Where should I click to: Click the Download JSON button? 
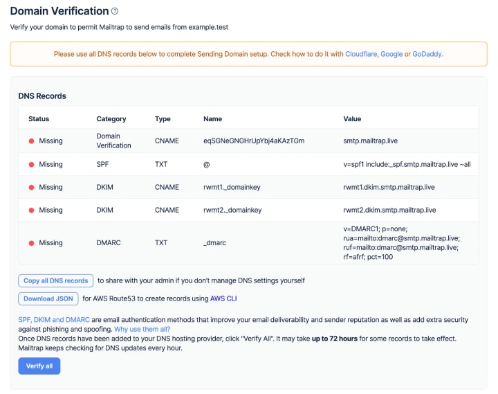point(48,298)
